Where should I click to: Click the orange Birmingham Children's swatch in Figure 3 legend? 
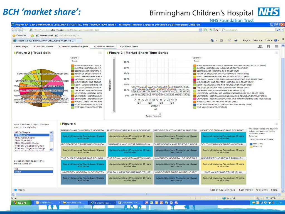195,65
